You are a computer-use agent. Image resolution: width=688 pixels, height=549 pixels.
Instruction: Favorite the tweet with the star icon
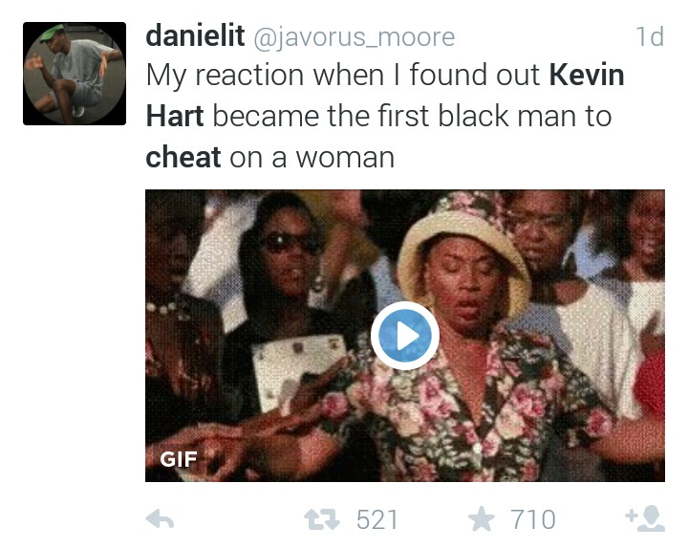[482, 518]
